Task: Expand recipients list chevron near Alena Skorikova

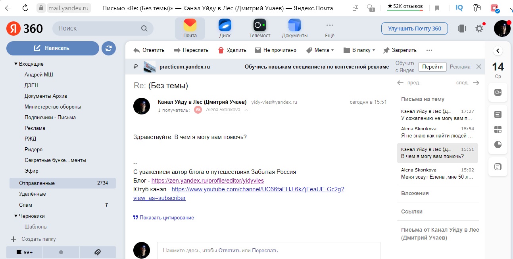Action: (x=246, y=110)
